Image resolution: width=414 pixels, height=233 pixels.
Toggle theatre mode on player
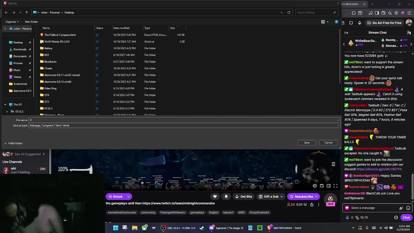[329, 186]
